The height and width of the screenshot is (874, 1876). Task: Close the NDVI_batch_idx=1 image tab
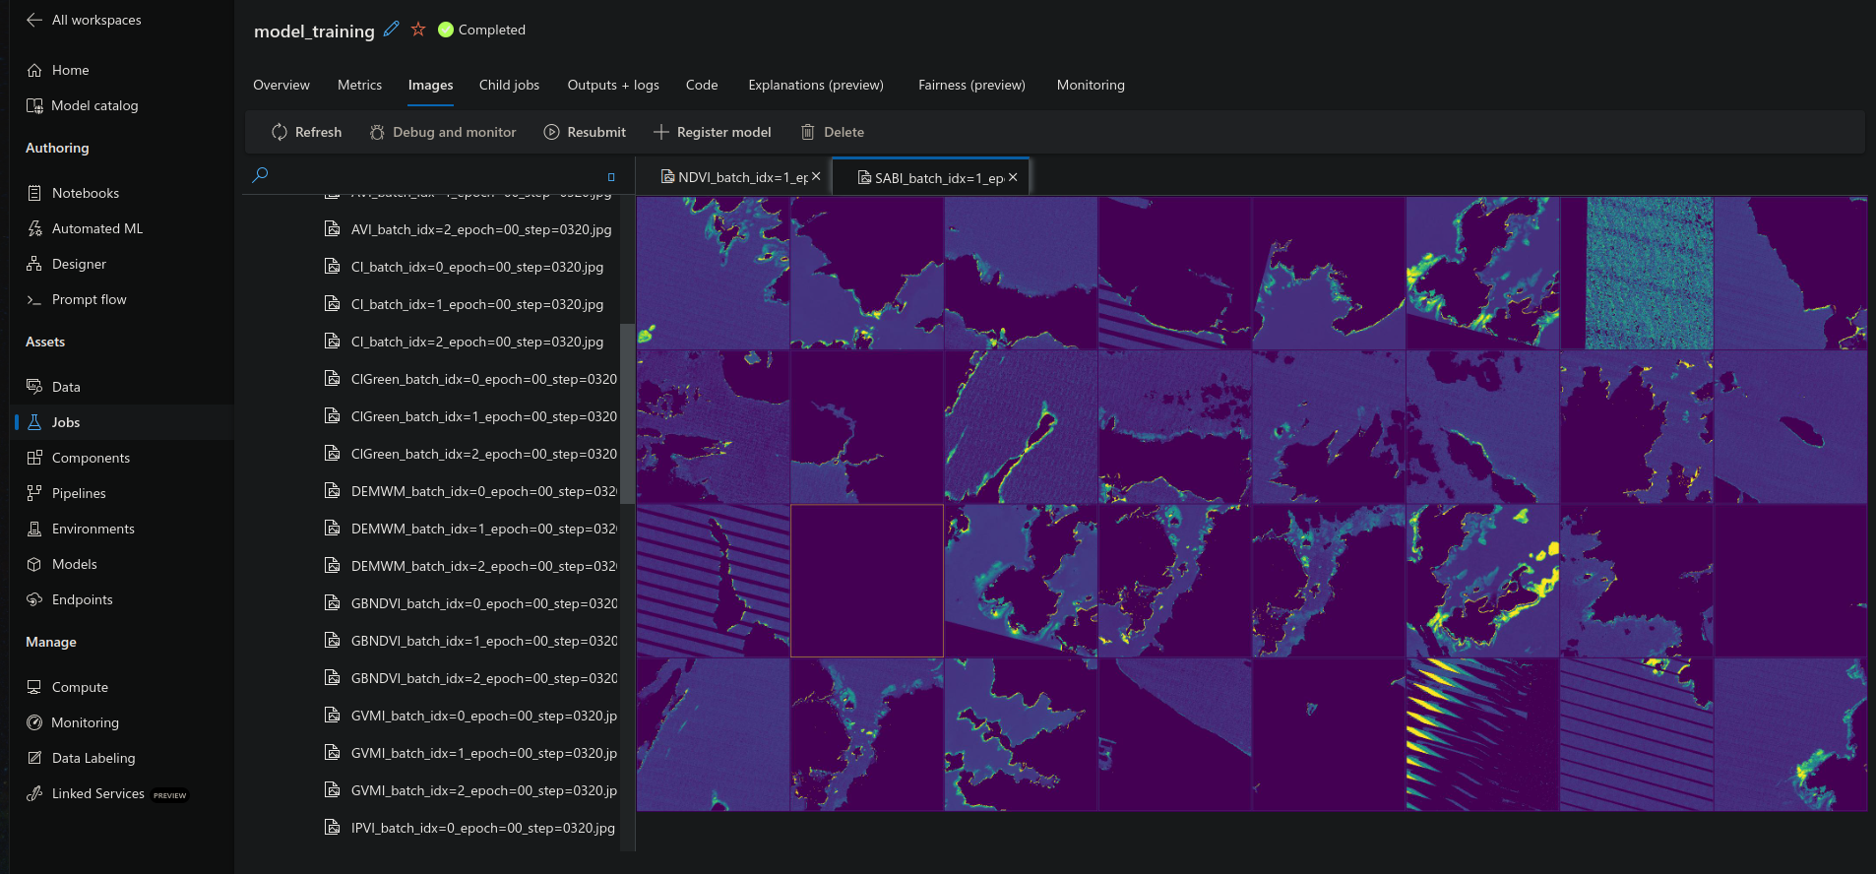click(x=816, y=176)
